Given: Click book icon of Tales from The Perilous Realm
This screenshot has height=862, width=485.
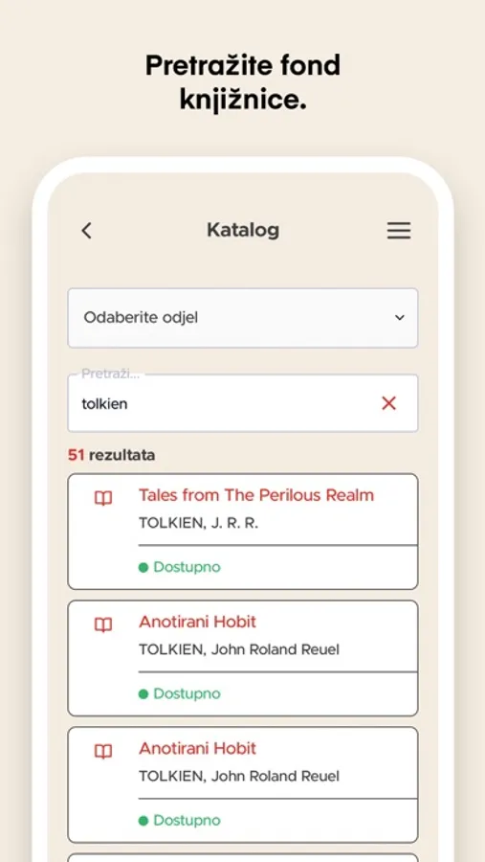Looking at the screenshot, I should tap(103, 499).
